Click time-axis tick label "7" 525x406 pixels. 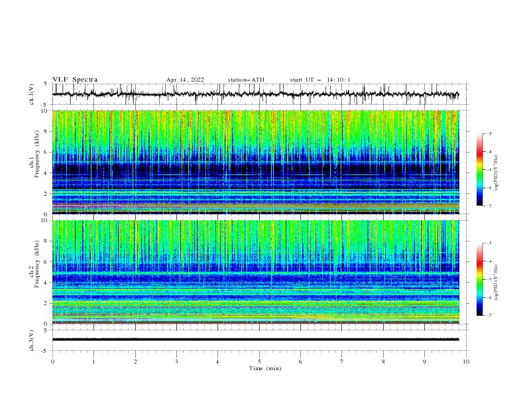pyautogui.click(x=342, y=362)
